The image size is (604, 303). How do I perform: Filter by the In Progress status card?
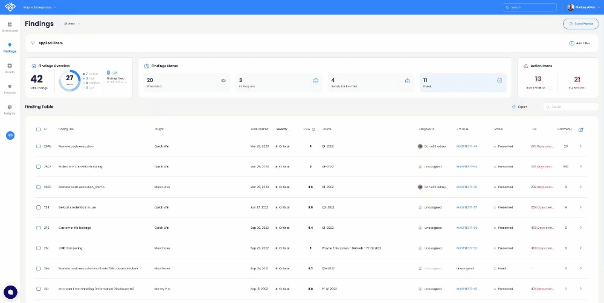(279, 83)
